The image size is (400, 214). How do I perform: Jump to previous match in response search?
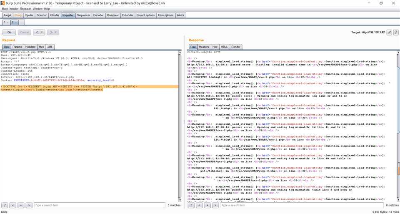pos(200,205)
